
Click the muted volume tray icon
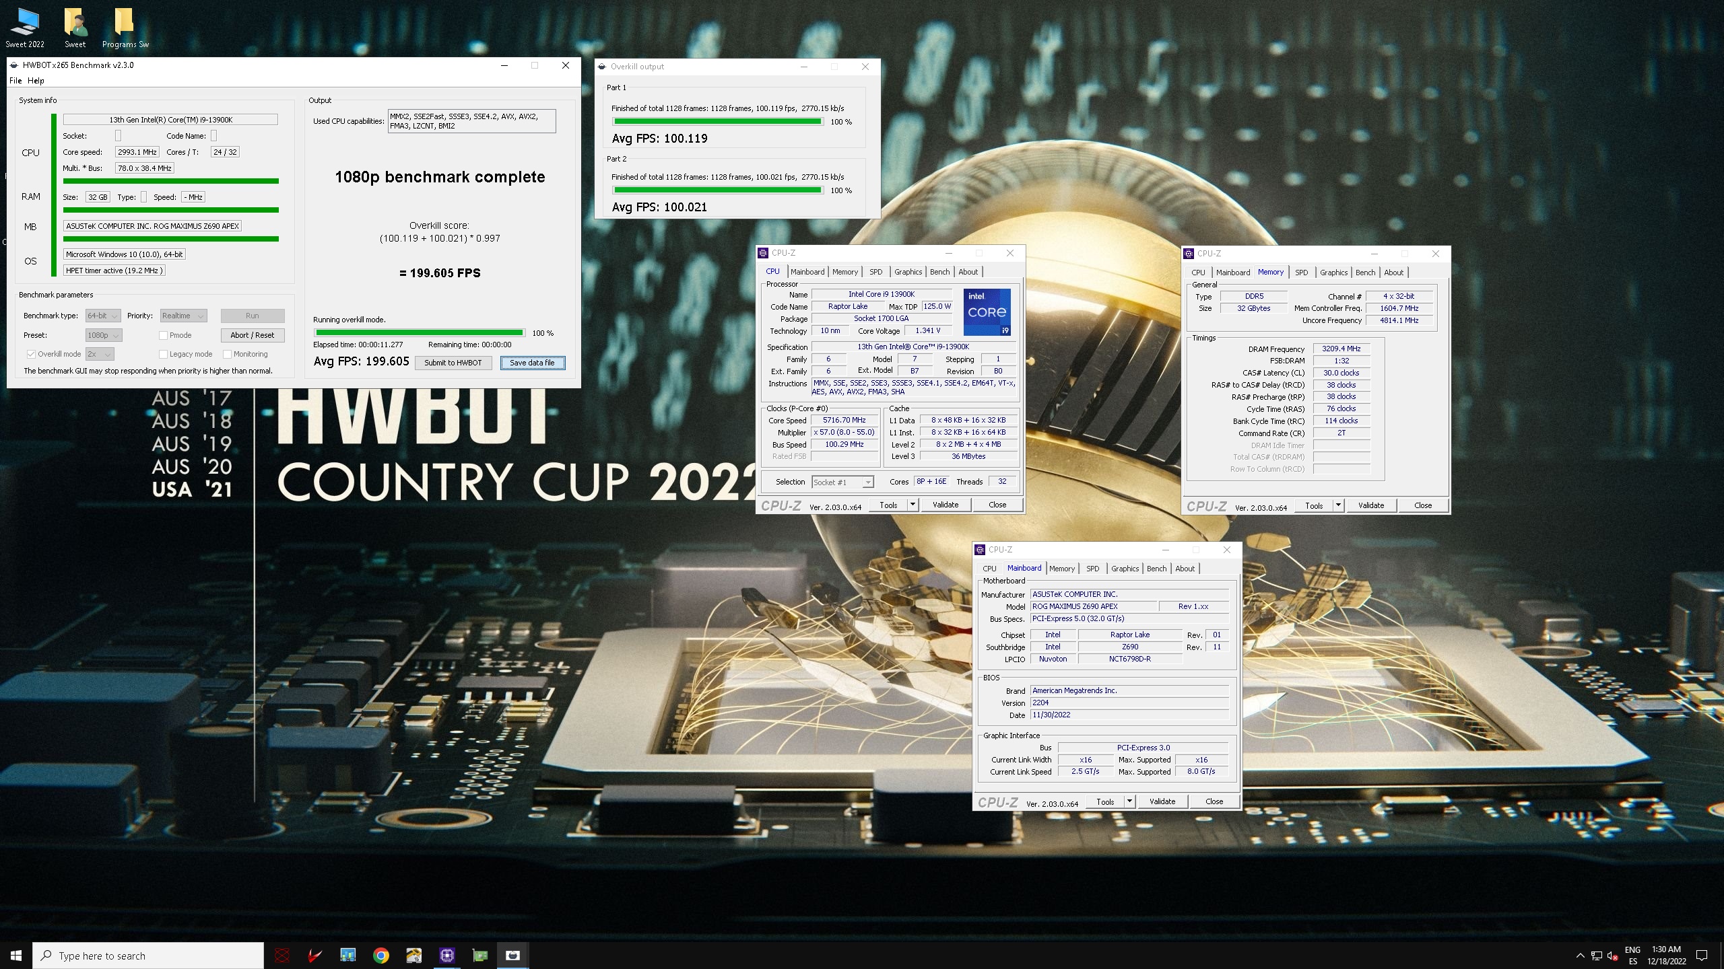pyautogui.click(x=1612, y=956)
